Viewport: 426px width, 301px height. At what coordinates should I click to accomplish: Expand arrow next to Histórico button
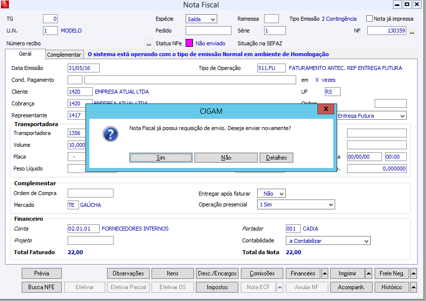coord(413,287)
